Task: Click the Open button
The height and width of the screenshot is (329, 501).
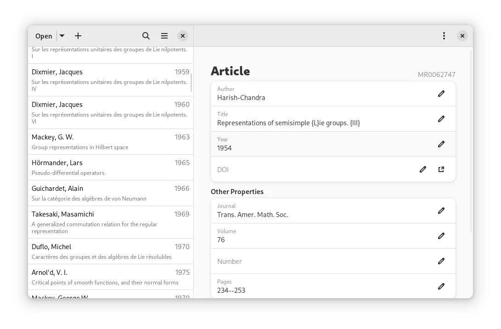Action: [44, 36]
